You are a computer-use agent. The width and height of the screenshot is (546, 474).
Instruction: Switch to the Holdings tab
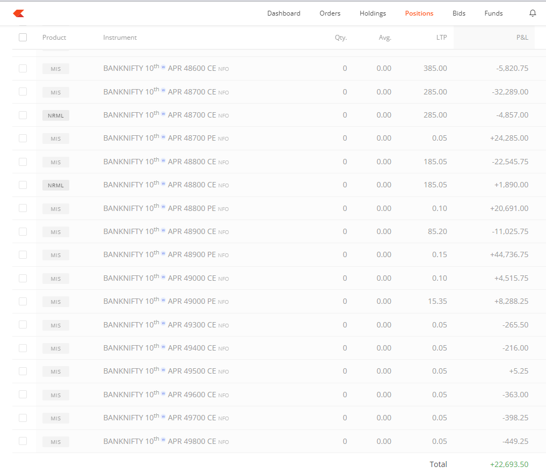click(373, 13)
